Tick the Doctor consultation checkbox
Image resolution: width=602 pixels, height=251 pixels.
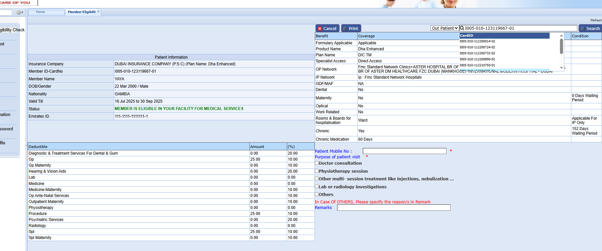(x=317, y=163)
